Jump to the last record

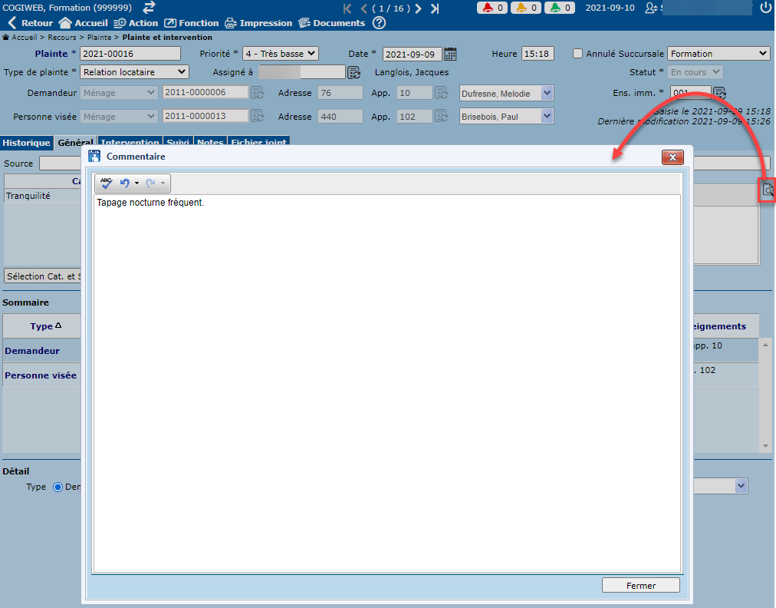435,8
